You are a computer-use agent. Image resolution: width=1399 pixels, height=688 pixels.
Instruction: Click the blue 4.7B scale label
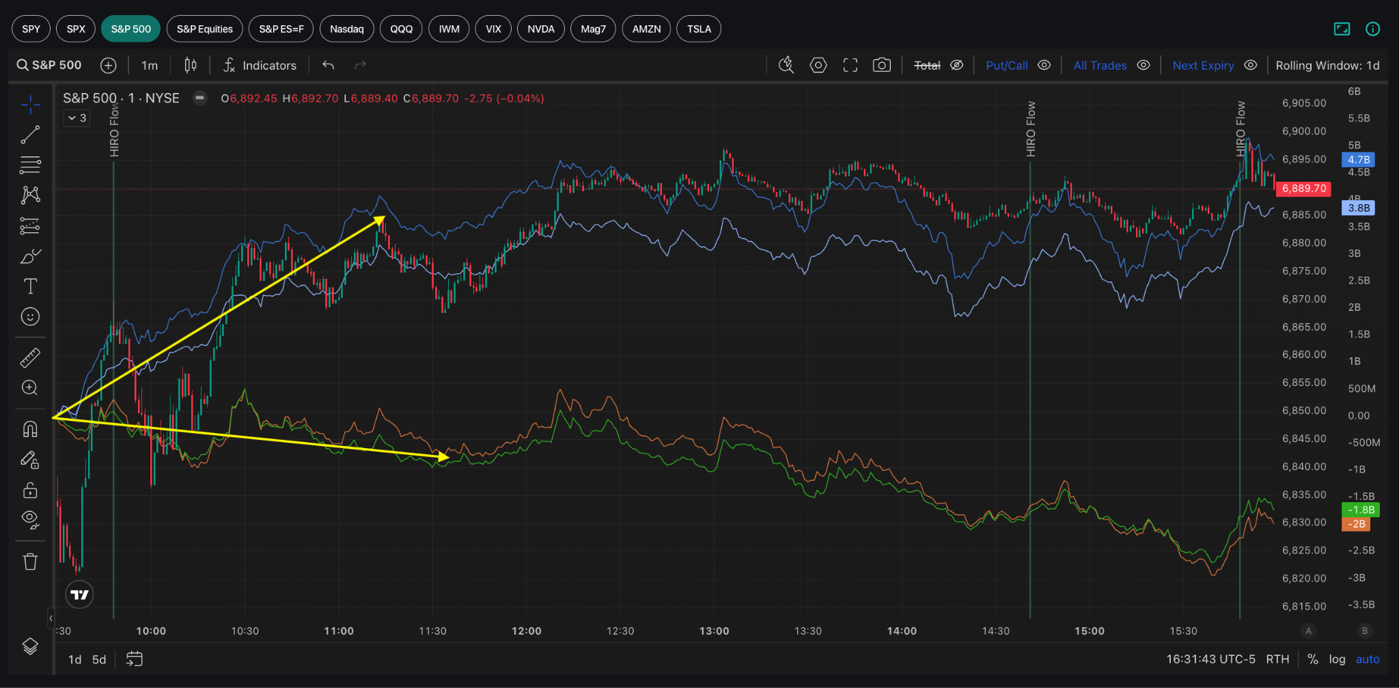tap(1359, 160)
